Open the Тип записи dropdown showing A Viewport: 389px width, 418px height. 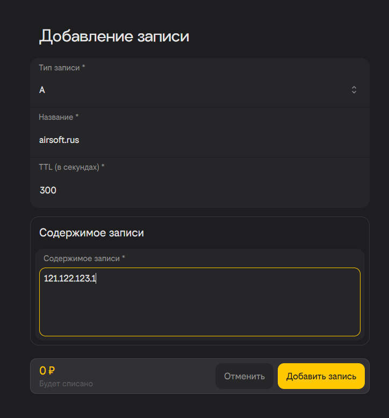(193, 90)
